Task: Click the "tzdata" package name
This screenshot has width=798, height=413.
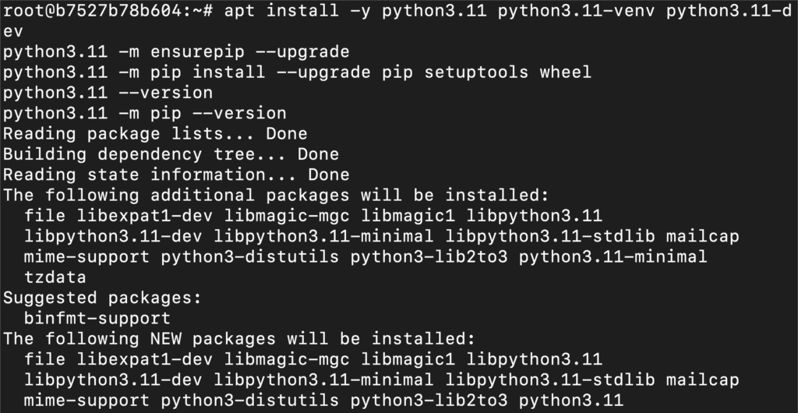Action: pyautogui.click(x=55, y=277)
